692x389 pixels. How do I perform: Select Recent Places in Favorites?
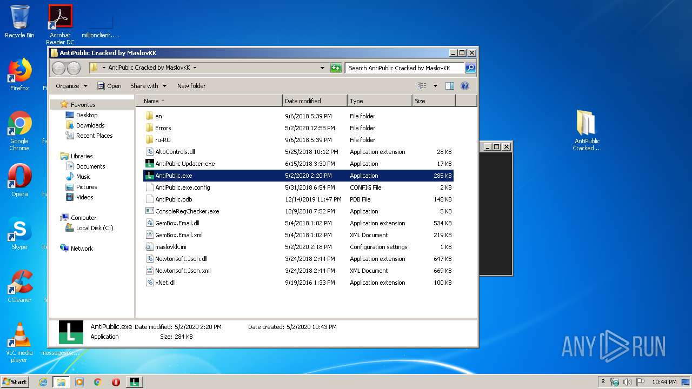click(89, 136)
